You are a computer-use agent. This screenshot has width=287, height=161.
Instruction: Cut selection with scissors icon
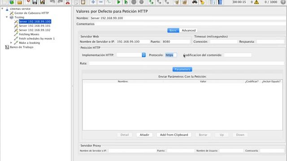point(68,2)
